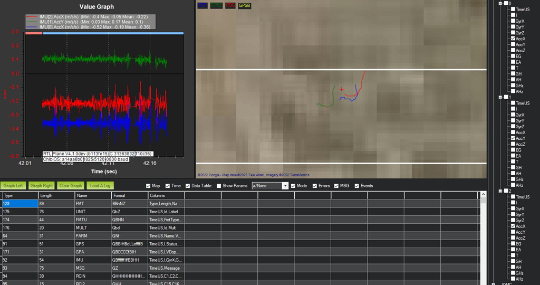Image resolution: width=540 pixels, height=285 pixels.
Task: Click the blue GPS legend label on map
Action: [x=202, y=5]
